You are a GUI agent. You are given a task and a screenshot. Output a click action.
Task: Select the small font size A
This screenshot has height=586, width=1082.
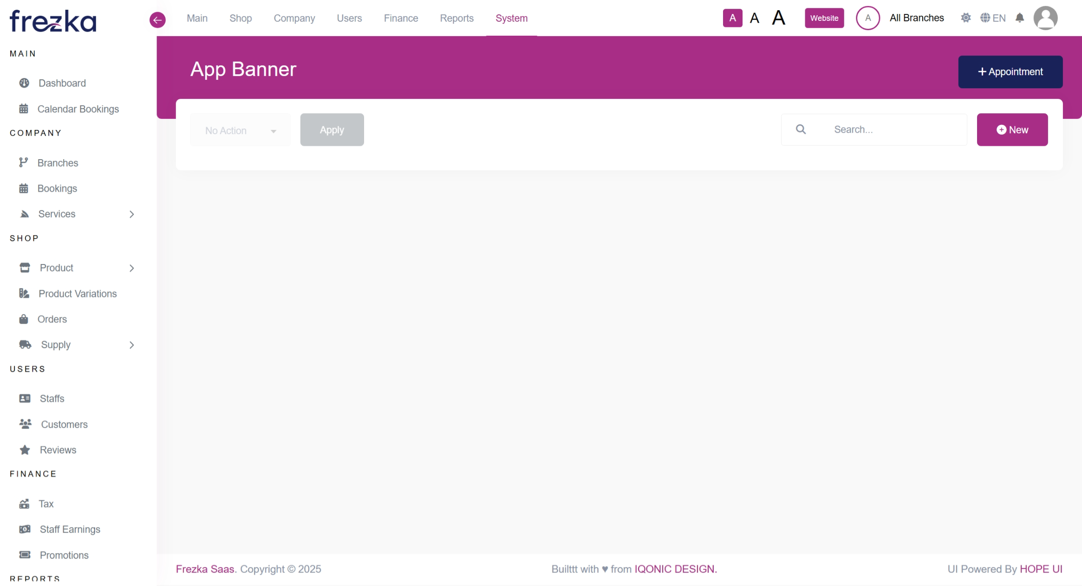732,18
